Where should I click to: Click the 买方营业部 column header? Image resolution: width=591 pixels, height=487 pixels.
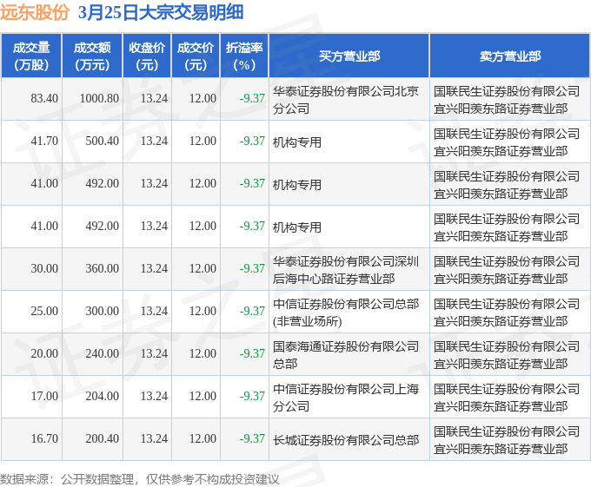coord(349,56)
